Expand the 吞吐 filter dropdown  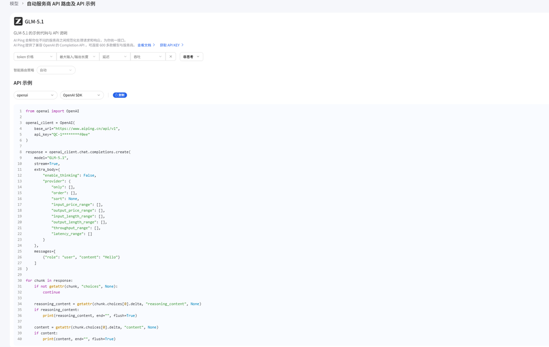coord(148,57)
